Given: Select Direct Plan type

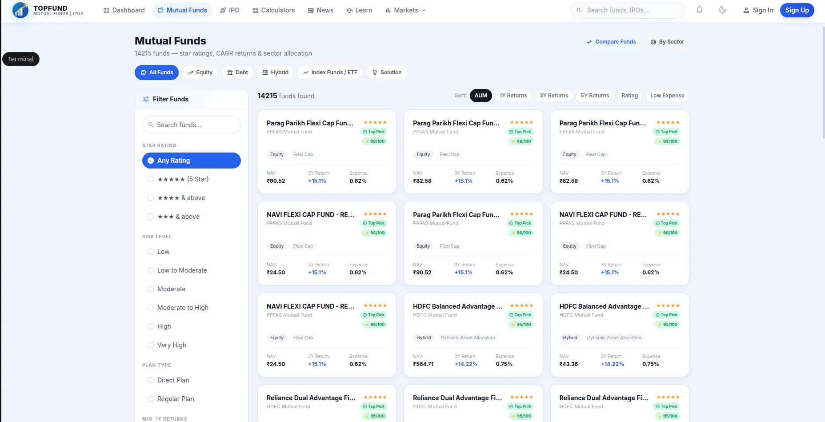Looking at the screenshot, I should [192, 380].
